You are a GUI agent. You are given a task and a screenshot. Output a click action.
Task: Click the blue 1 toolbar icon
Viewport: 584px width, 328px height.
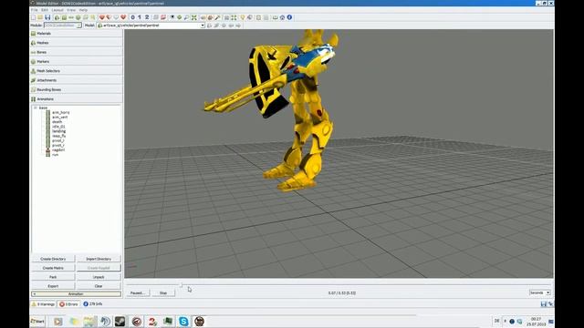(140, 17)
